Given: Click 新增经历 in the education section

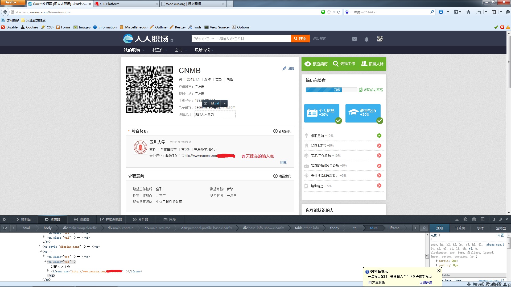Looking at the screenshot, I should [282, 131].
